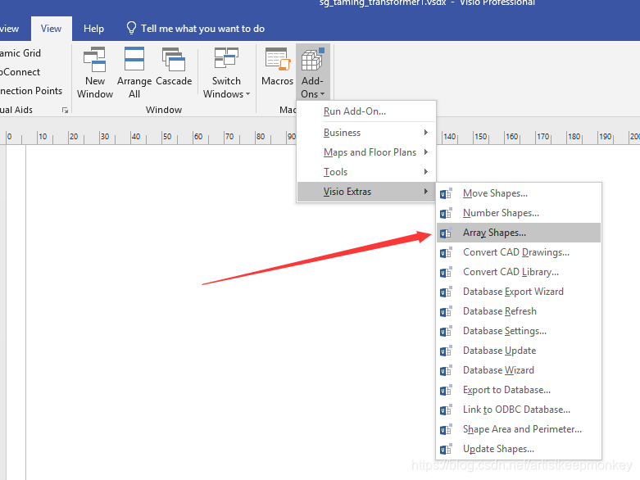Viewport: 640px width, 480px height.
Task: Click the New Window icon
Action: tap(95, 60)
